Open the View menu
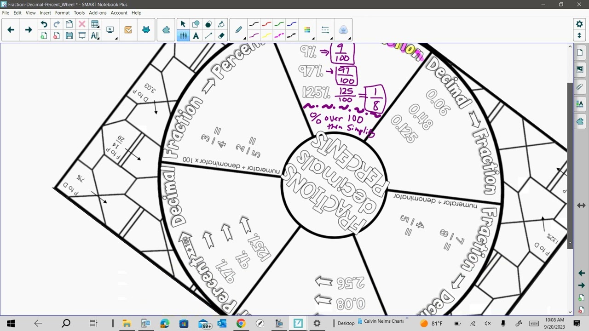 coord(30,13)
